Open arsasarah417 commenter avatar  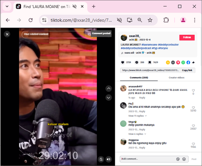(123, 88)
